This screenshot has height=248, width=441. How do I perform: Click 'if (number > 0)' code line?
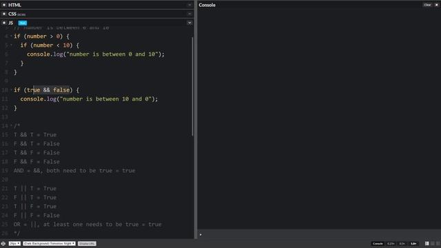point(41,37)
